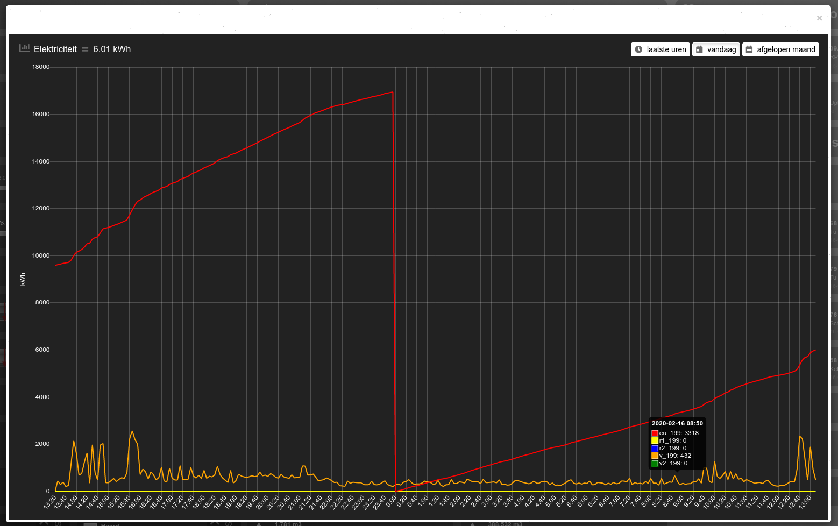Screen dimensions: 838x526
Task: Click the 'Elektriciteit' chart title
Action: pyautogui.click(x=55, y=49)
